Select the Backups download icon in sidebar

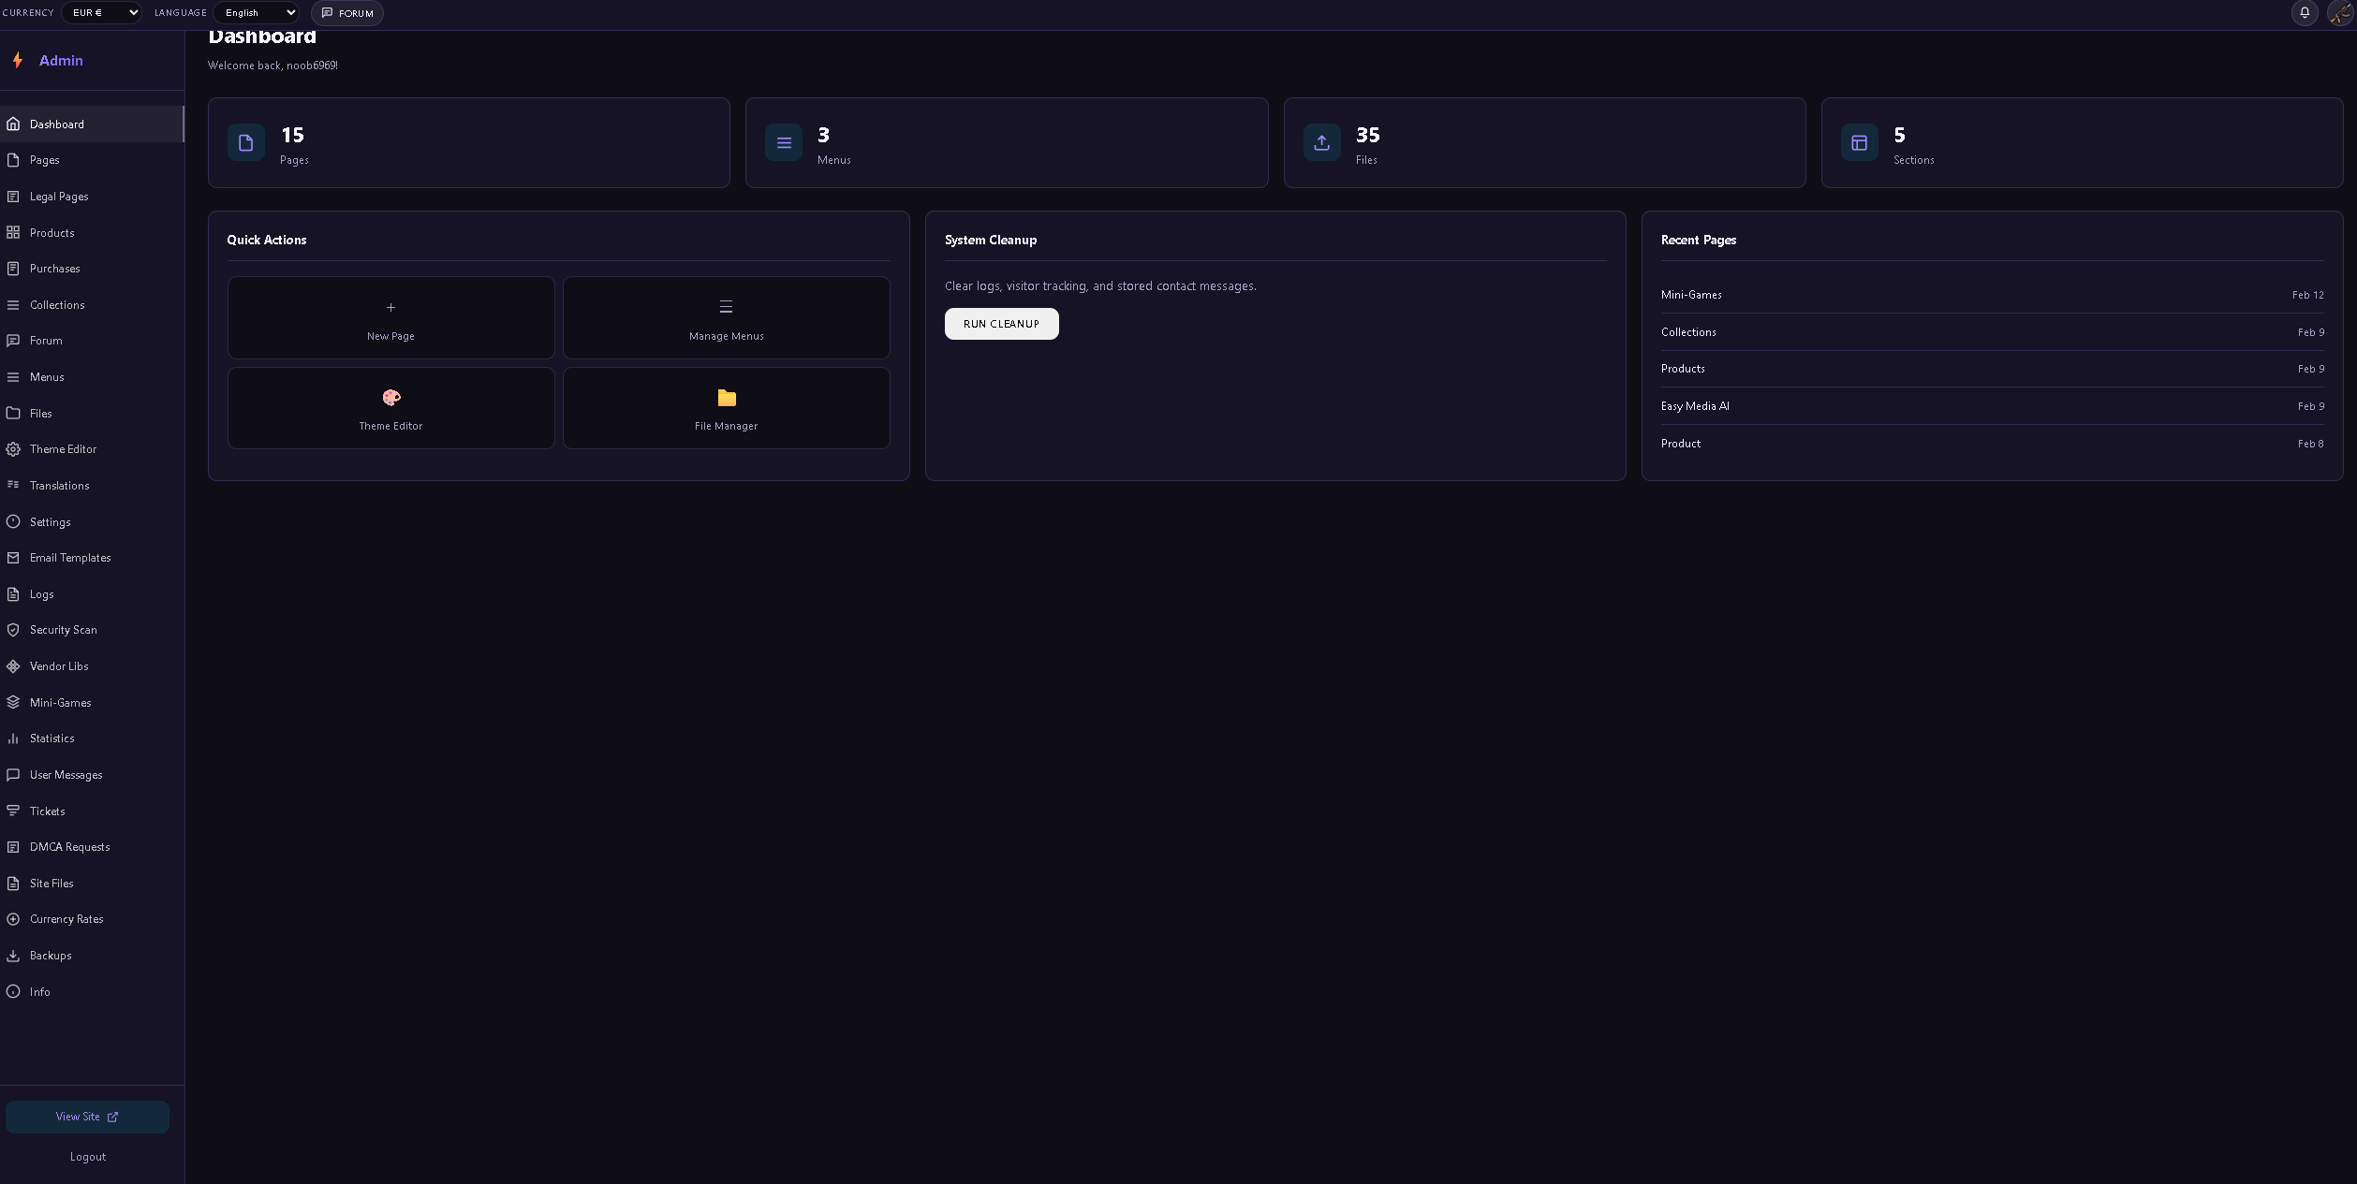[x=13, y=955]
